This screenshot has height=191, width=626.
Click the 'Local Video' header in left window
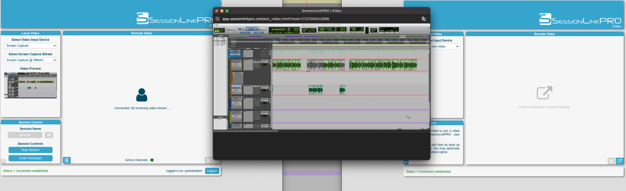click(31, 33)
